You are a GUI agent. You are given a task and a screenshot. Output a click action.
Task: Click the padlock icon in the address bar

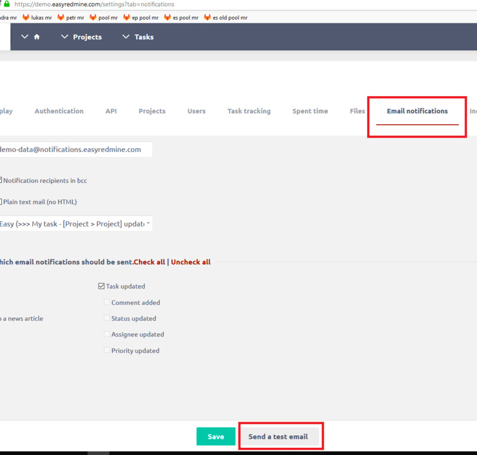click(x=8, y=4)
